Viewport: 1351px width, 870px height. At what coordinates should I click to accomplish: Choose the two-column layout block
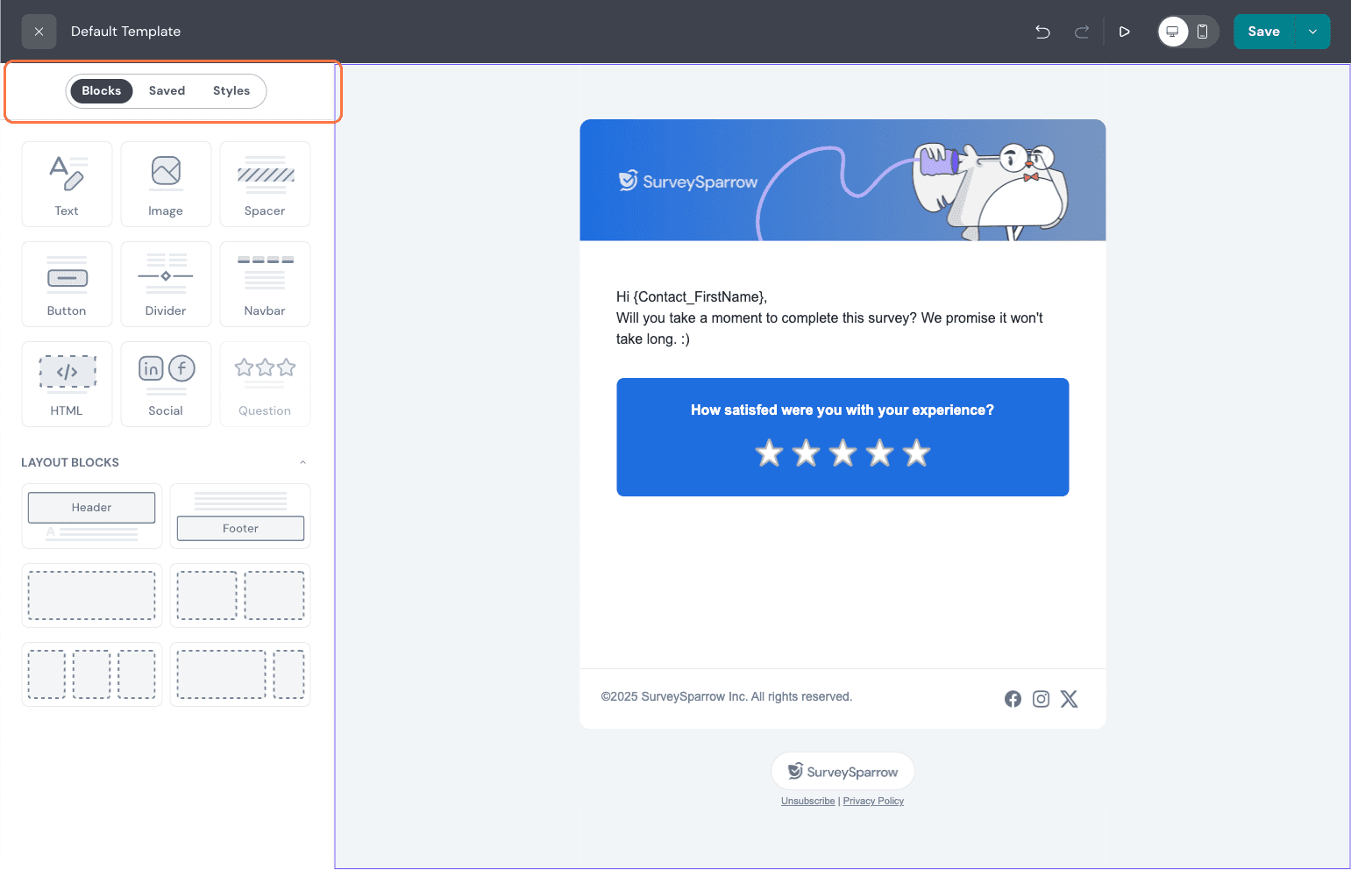240,595
